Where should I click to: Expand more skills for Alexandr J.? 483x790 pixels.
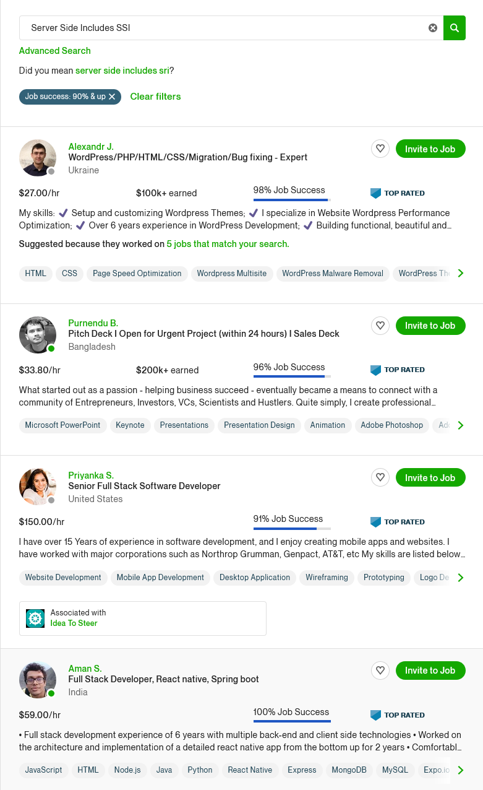point(460,273)
